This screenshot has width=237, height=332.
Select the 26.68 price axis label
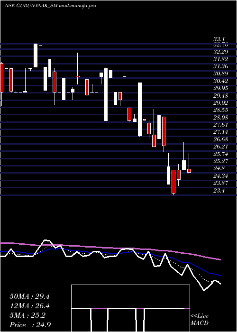(221, 139)
